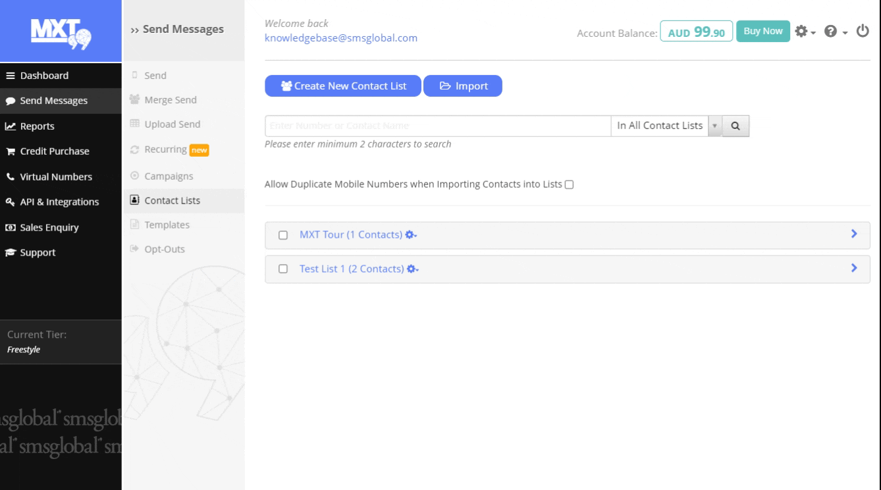The image size is (881, 490).
Task: Select the Test List 1 checkbox
Action: (x=283, y=269)
